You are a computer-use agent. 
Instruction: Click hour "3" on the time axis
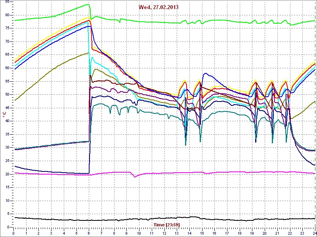(x=51, y=233)
